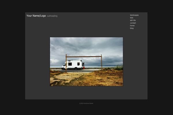Click the camper van landscape photo
This screenshot has height=115, width=173.
pos(86,62)
